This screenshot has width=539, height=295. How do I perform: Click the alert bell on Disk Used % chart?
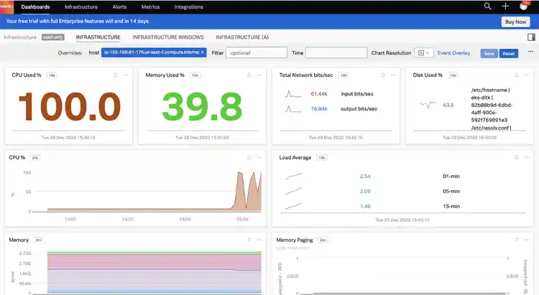tap(515, 75)
